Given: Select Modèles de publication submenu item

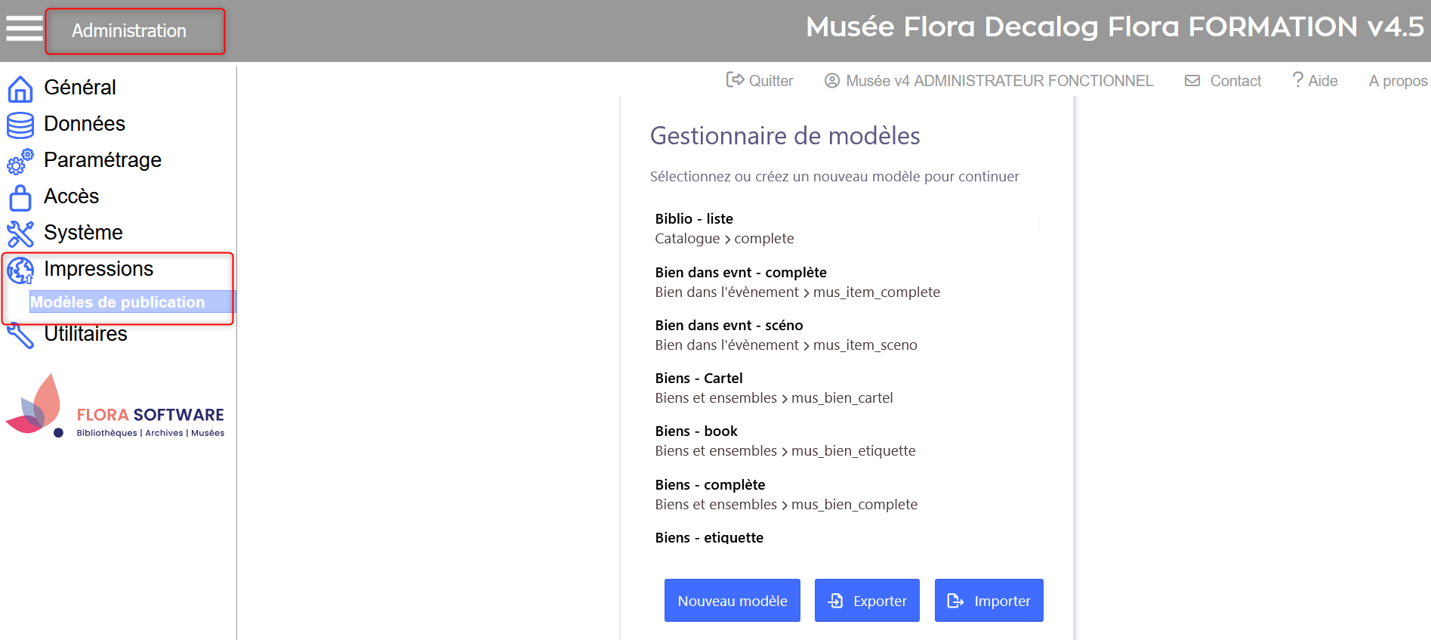Looking at the screenshot, I should click(x=118, y=302).
